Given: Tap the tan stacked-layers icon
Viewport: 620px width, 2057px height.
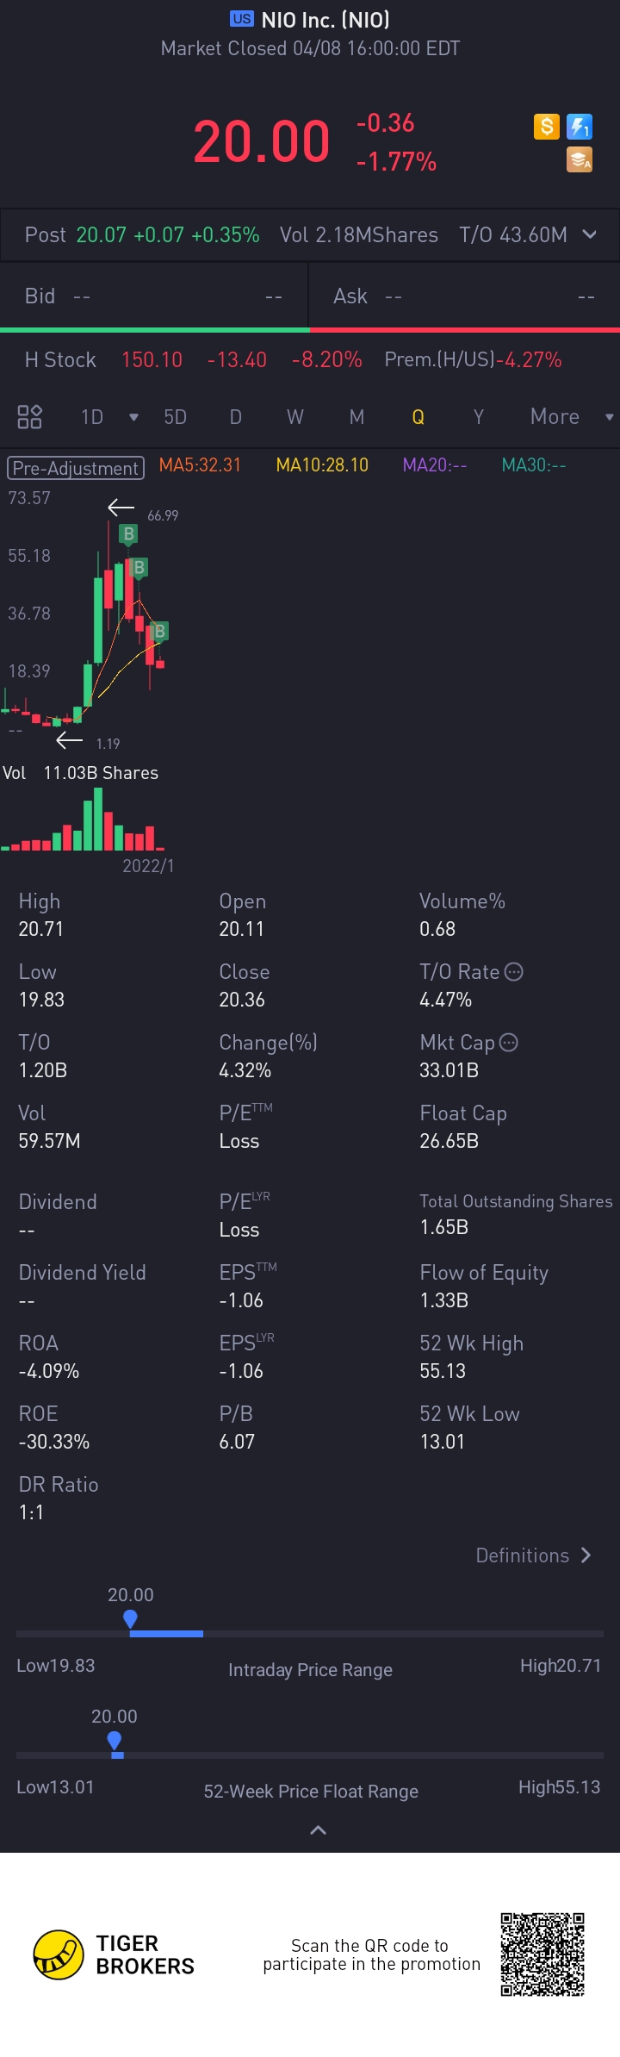Looking at the screenshot, I should [x=580, y=159].
